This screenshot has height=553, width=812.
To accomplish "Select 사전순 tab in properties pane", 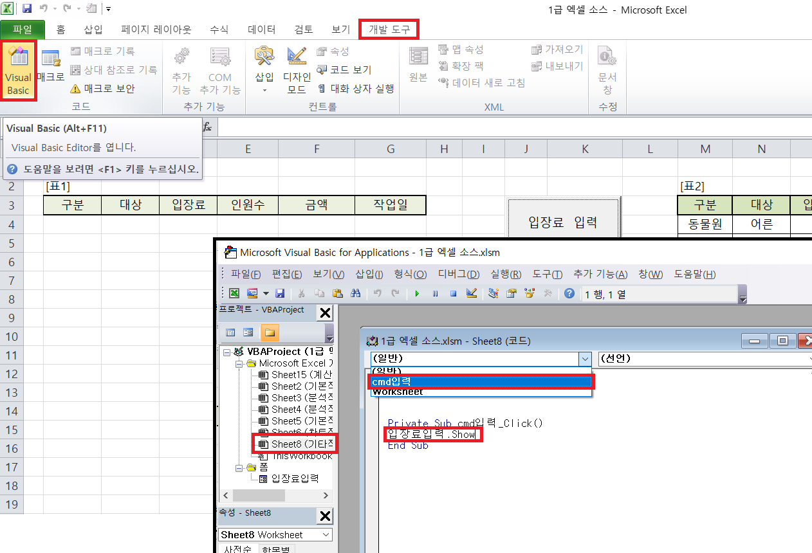I will 237,550.
